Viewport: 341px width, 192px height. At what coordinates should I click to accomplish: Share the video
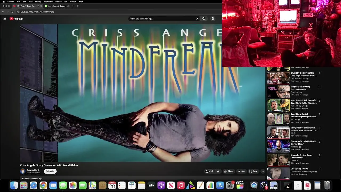[229, 171]
